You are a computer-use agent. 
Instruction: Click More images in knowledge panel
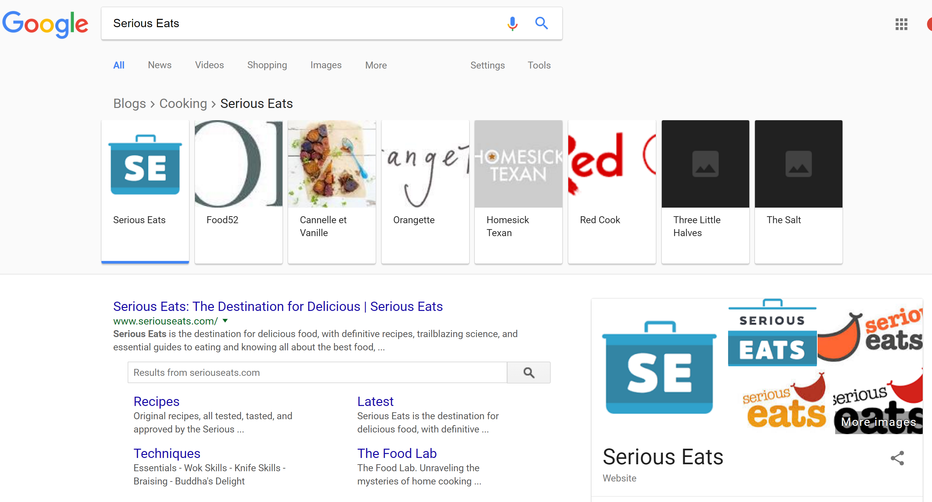[878, 422]
